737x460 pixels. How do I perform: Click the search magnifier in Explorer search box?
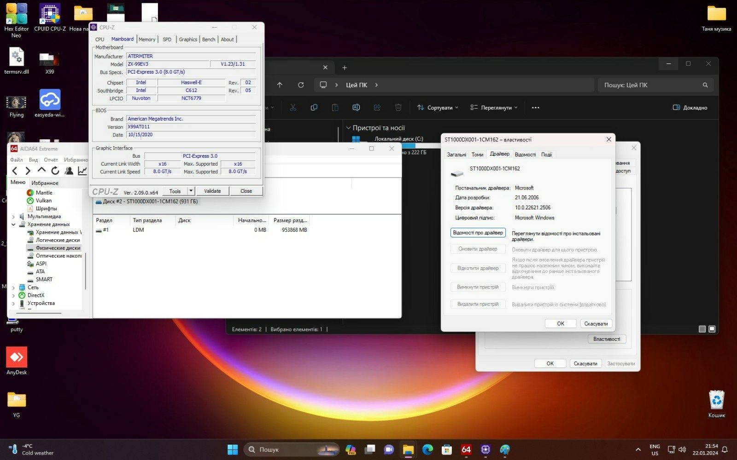pyautogui.click(x=705, y=85)
